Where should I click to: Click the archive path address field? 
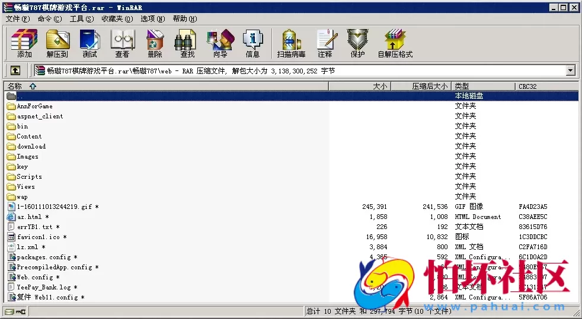point(300,70)
